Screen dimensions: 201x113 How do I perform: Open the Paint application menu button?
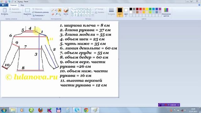[x=4, y=5]
